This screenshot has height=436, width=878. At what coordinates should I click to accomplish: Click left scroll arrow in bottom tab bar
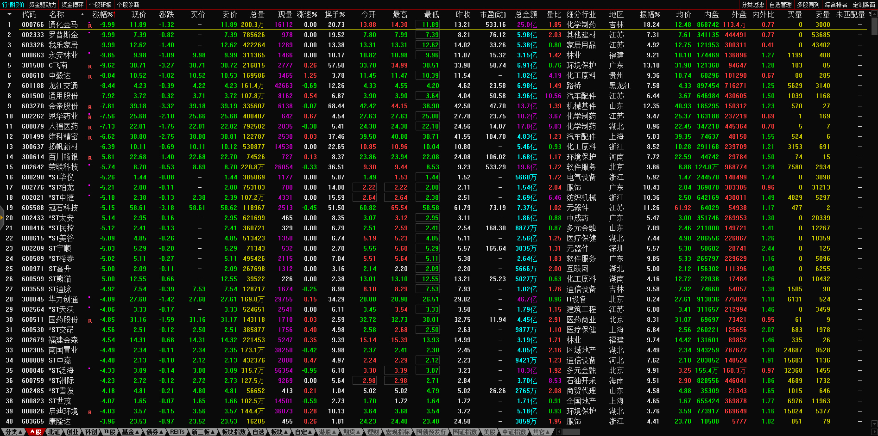click(x=559, y=432)
